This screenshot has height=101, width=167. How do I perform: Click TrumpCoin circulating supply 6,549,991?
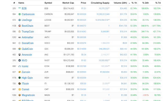105,31
